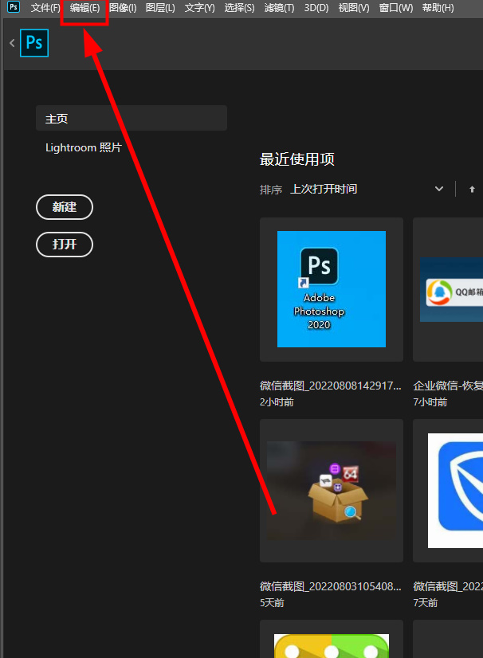Click the 7天前 timestamp text
The width and height of the screenshot is (483, 658).
426,603
